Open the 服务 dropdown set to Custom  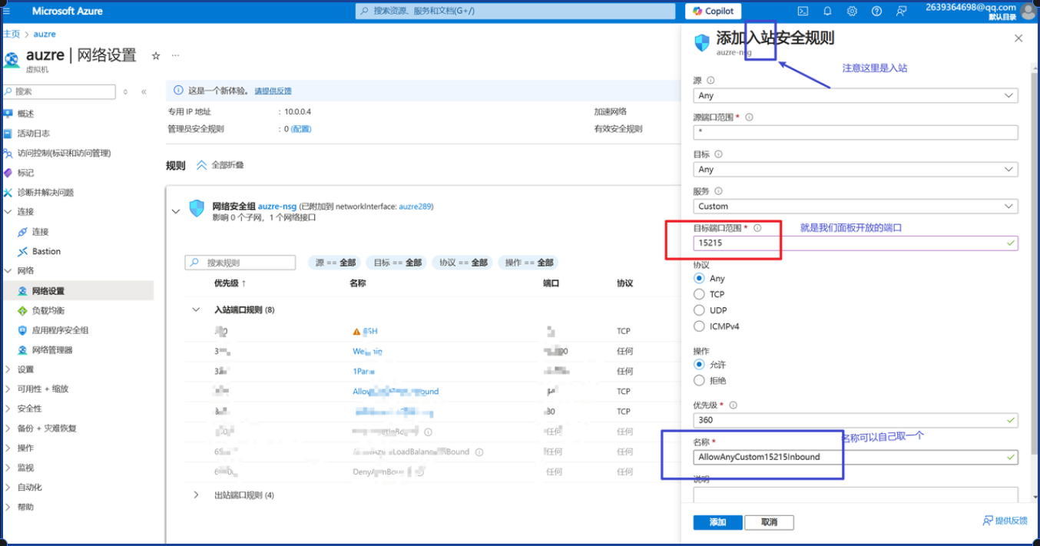tap(856, 207)
